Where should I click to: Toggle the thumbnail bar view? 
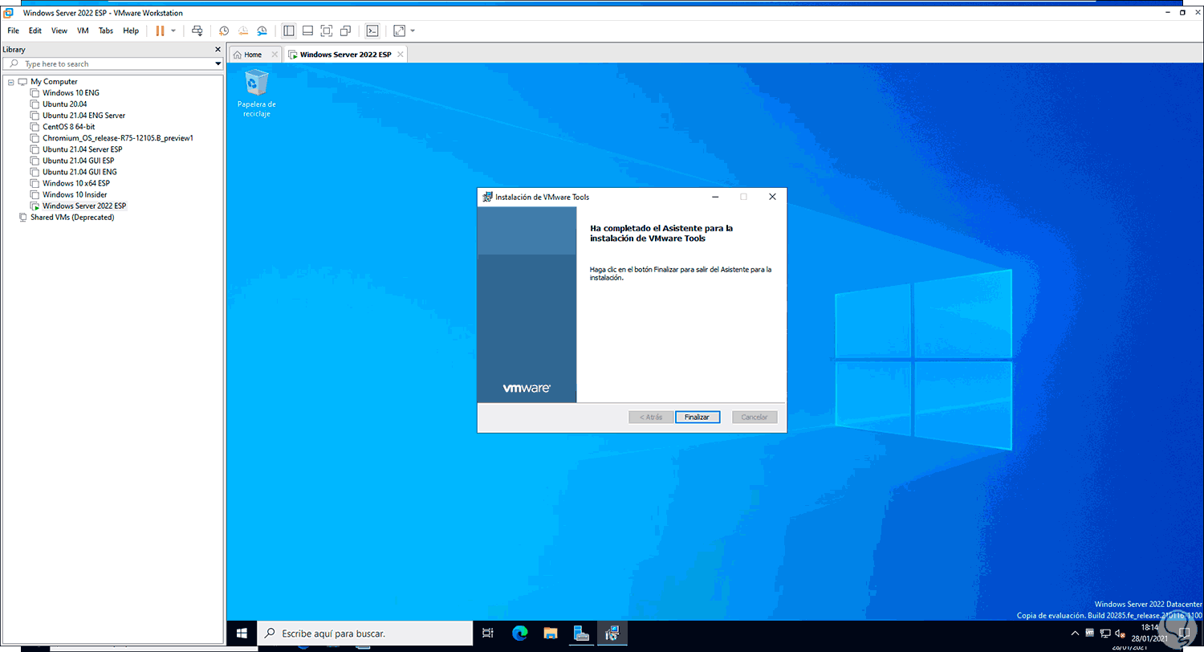tap(307, 31)
